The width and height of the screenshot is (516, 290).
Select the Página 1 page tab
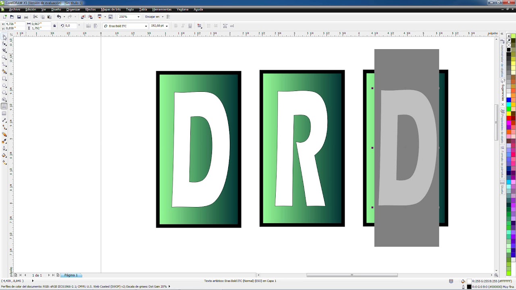71,275
